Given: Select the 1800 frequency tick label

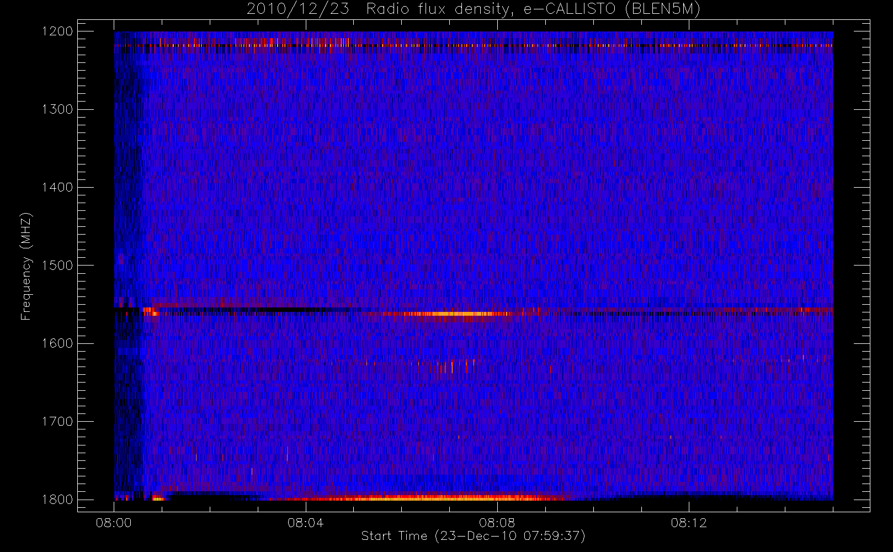Looking at the screenshot, I should 57,500.
